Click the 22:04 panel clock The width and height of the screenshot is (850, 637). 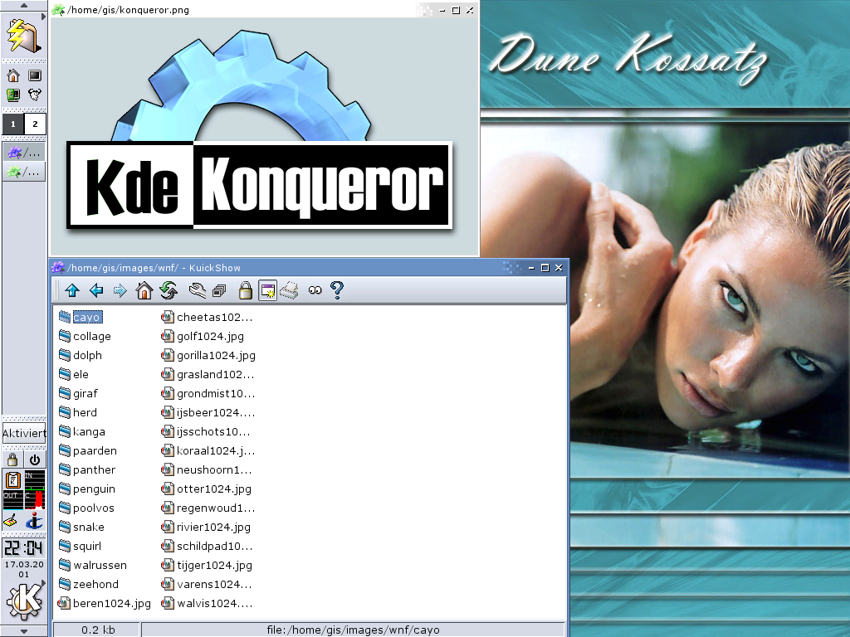pos(24,548)
